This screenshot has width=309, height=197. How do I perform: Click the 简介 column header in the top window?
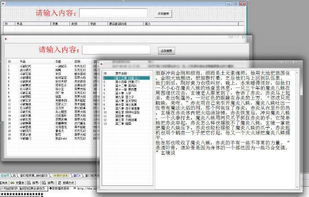148,23
